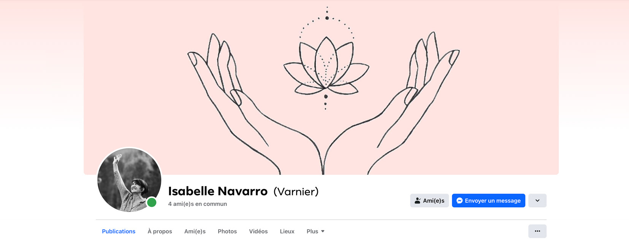This screenshot has width=629, height=241.
Task: Open the circular profile picture
Action: pos(129,180)
